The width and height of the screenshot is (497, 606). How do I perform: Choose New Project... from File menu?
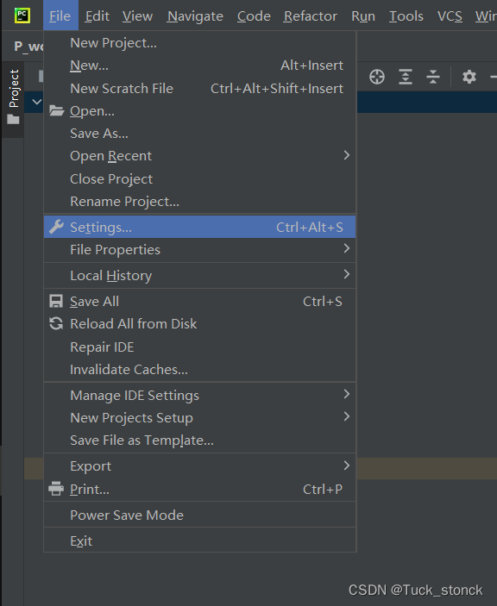tap(199, 43)
